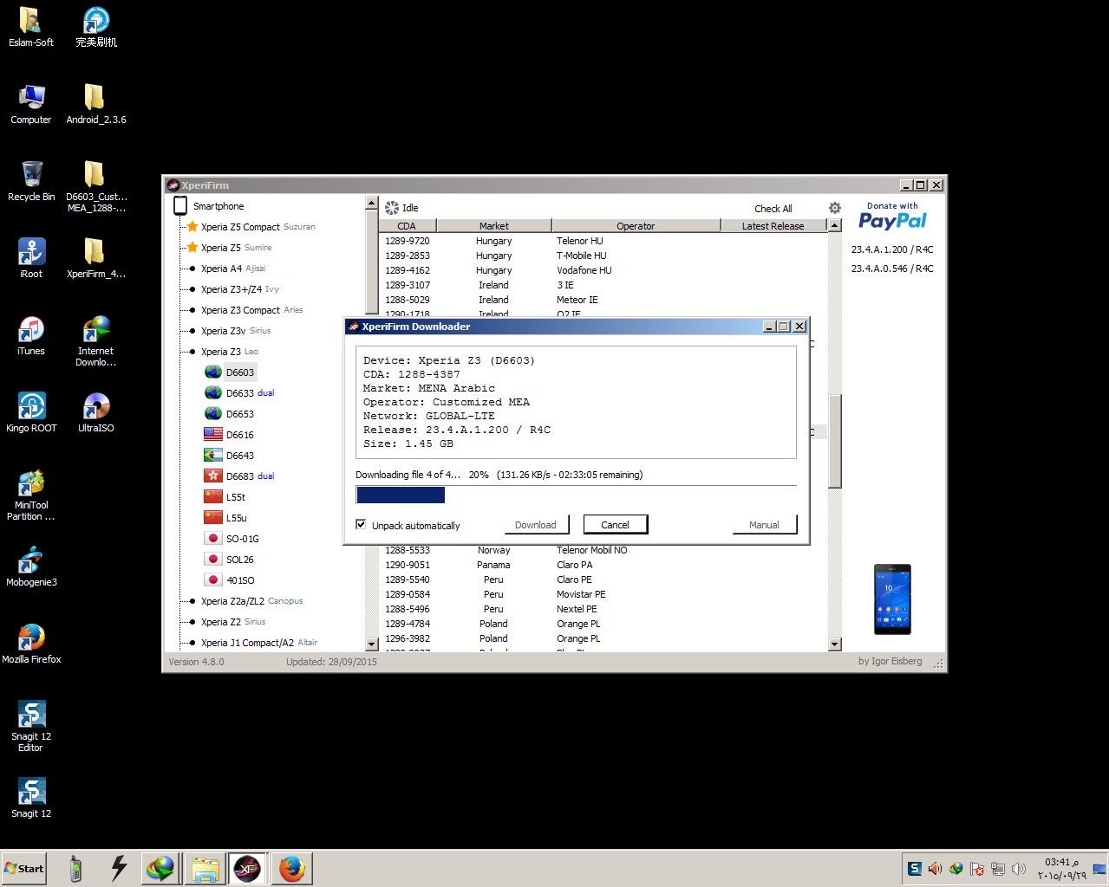
Task: Open the Windows Start menu
Action: click(24, 868)
